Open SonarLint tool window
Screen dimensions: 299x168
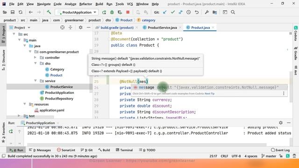(66, 150)
